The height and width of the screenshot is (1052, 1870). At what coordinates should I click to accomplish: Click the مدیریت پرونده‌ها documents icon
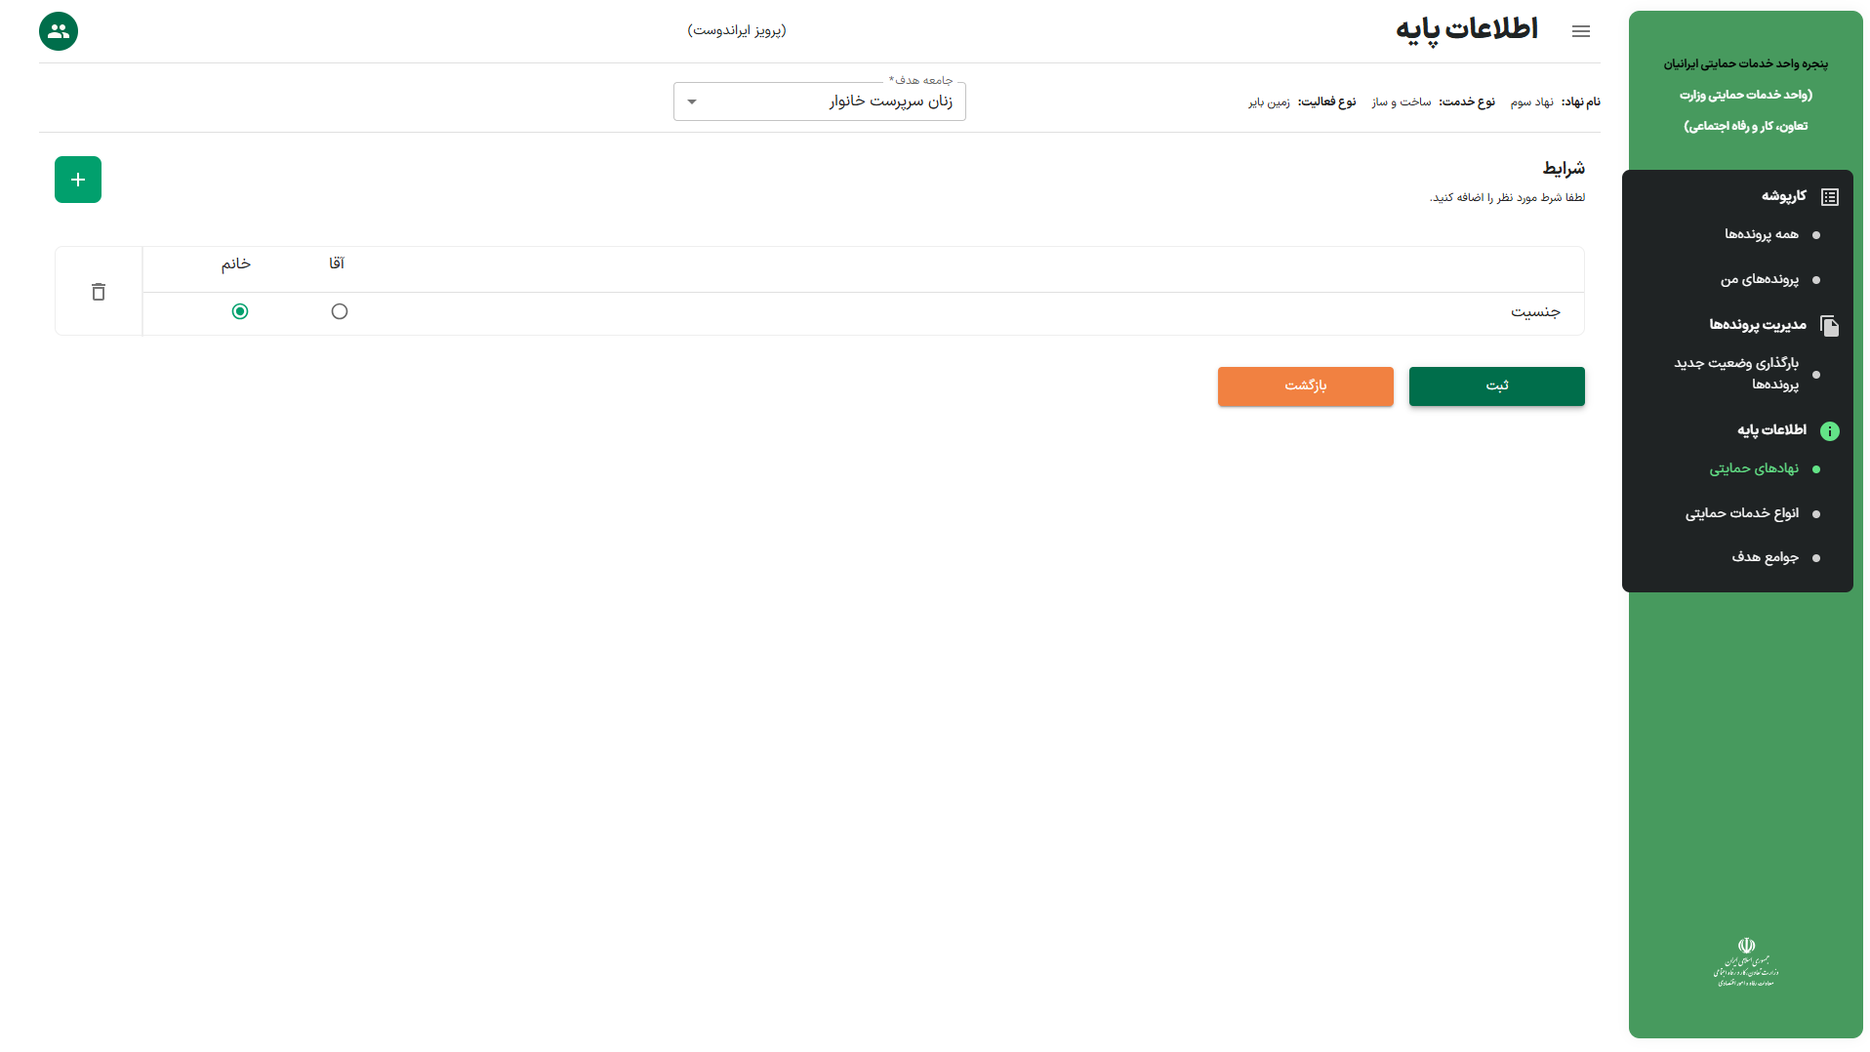(x=1829, y=326)
